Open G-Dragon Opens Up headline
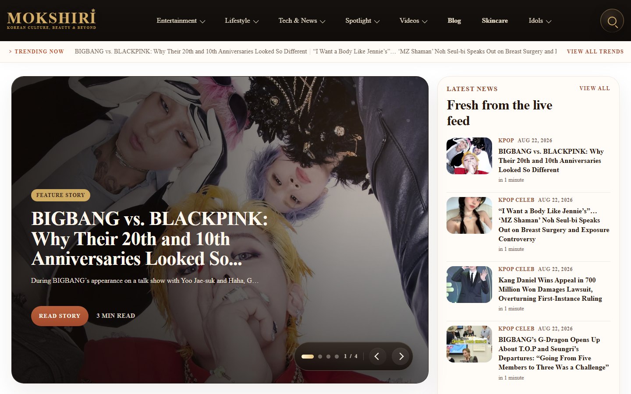 (x=553, y=354)
